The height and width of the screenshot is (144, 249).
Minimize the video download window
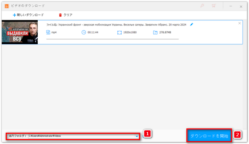tap(231, 6)
